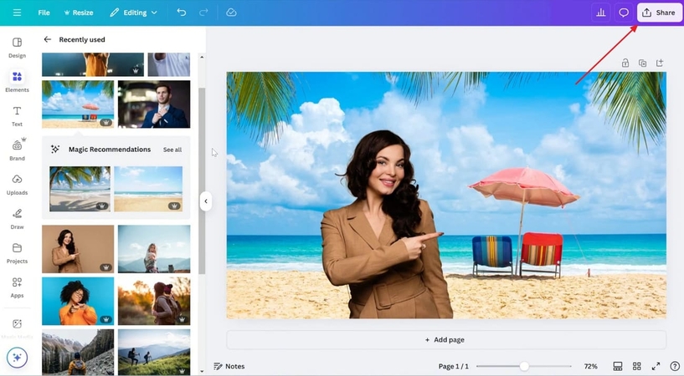Click the Magic Recommendations sparkle icon
This screenshot has width=684, height=376.
click(x=55, y=150)
